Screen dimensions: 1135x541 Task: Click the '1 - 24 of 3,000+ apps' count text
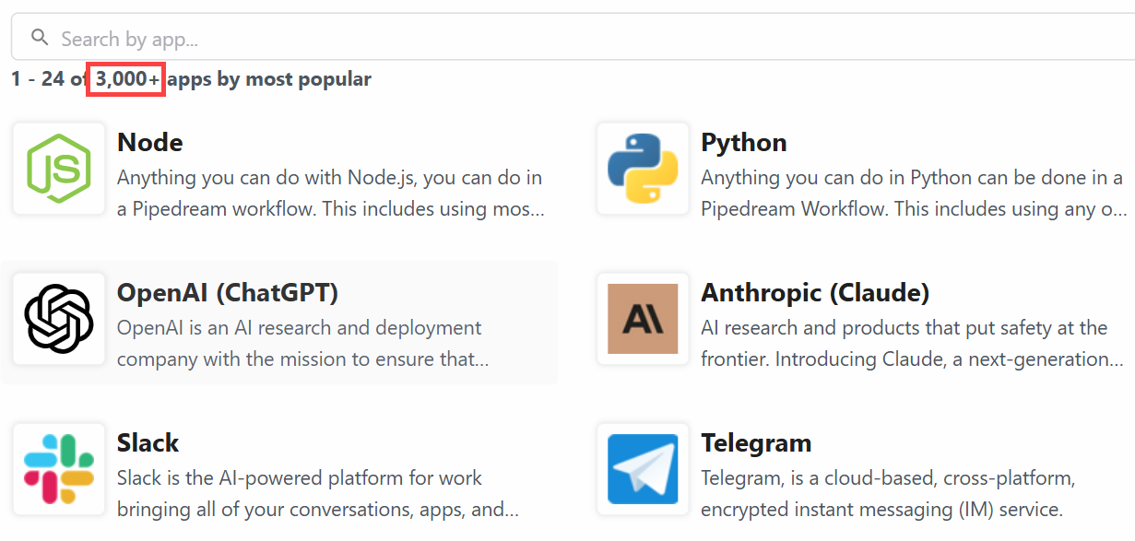tap(191, 79)
